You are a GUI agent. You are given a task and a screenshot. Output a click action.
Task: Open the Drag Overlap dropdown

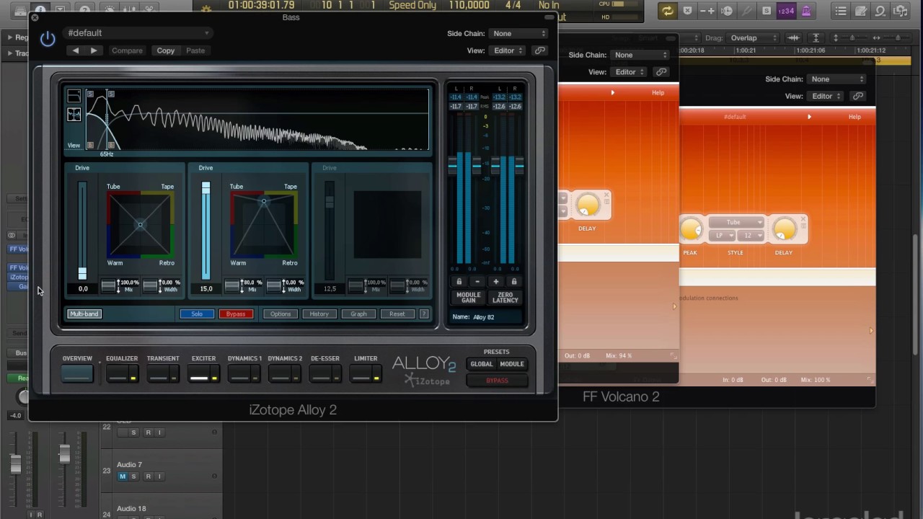(x=751, y=38)
